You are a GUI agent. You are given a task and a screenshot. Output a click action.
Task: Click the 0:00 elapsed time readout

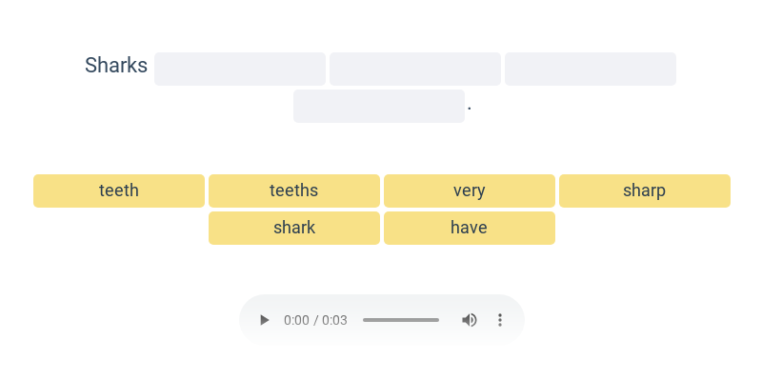point(296,320)
